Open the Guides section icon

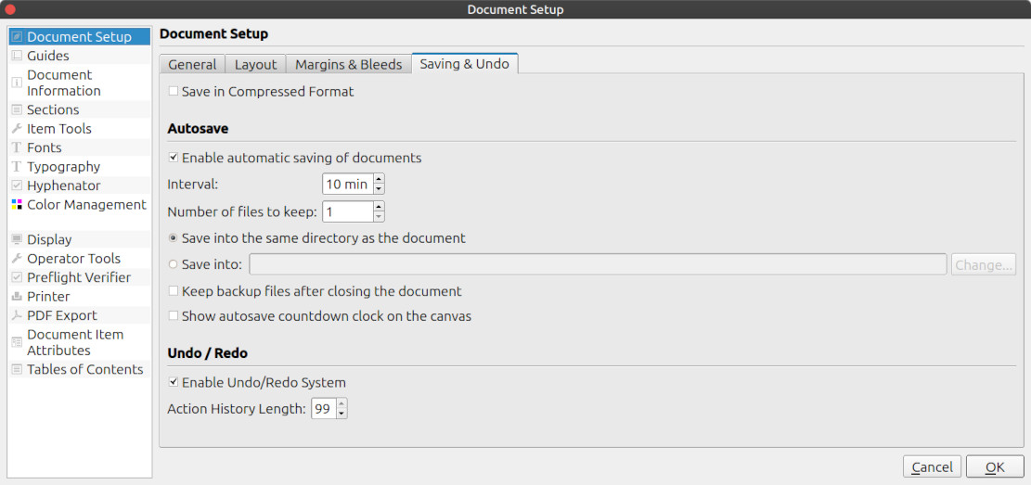coord(17,56)
